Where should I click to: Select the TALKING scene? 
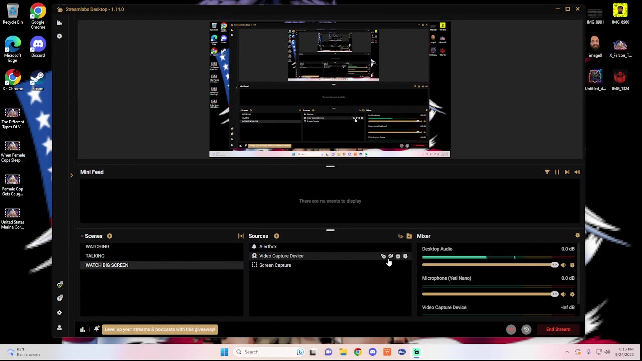click(x=162, y=256)
